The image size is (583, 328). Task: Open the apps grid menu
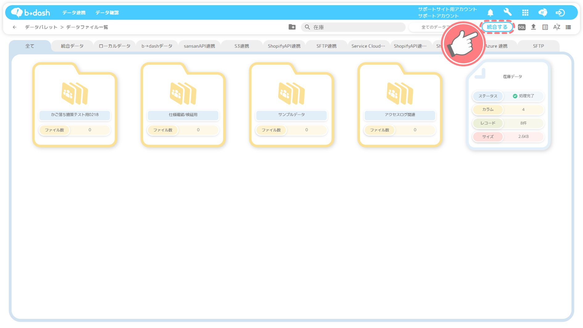pos(525,13)
